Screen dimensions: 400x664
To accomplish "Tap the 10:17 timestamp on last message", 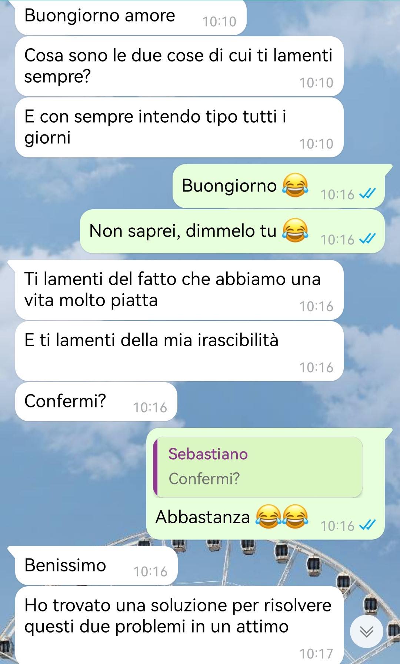I will pos(316,654).
